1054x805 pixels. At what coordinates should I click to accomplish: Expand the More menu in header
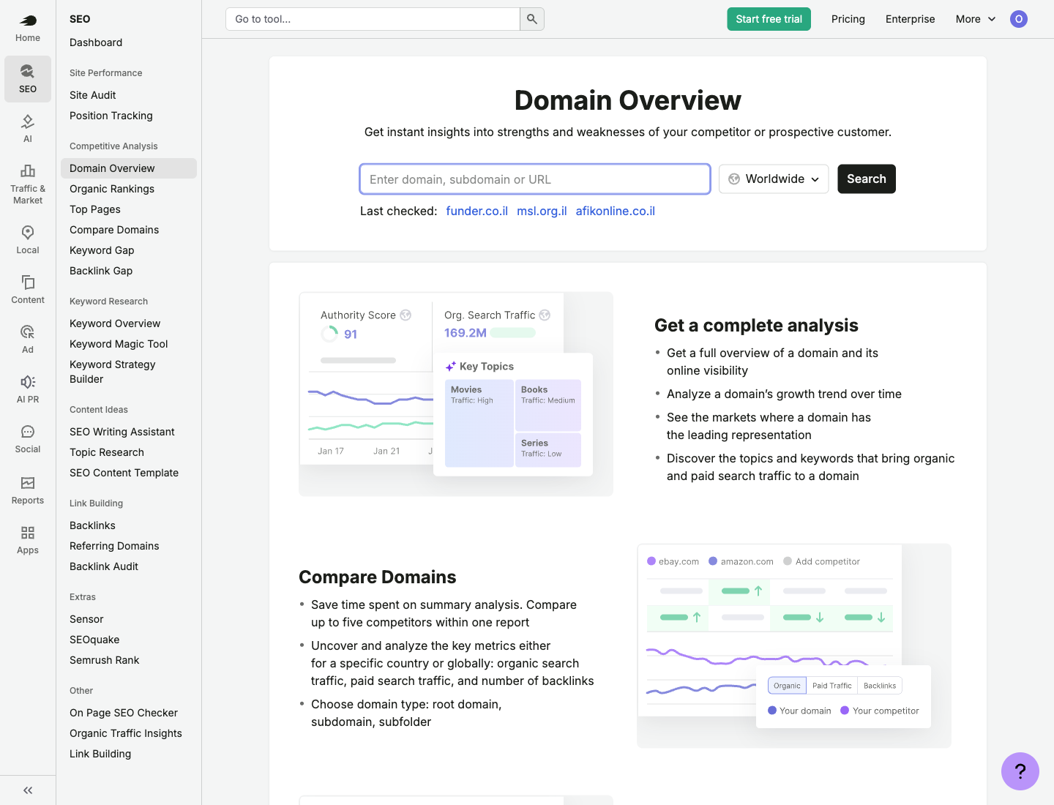click(976, 19)
